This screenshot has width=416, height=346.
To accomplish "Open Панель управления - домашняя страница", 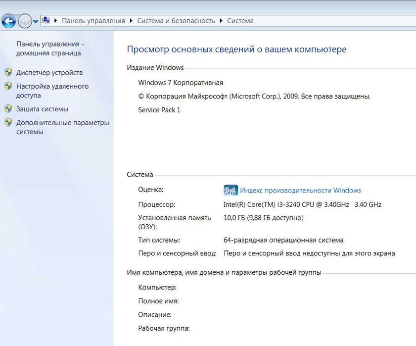I will coord(50,49).
